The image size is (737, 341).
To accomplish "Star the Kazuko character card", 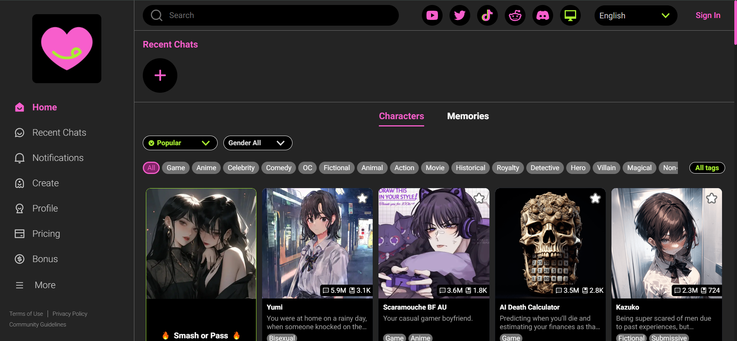I will point(711,198).
